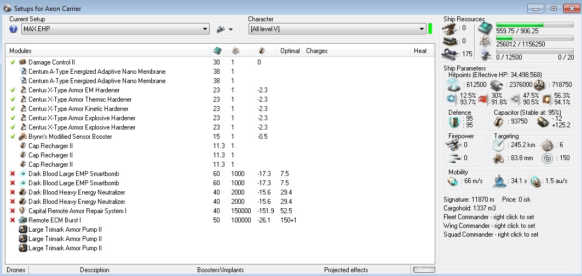Viewport: 582px width, 276px height.
Task: Toggle Centus X-Type Armor EM Hardener checkmark
Action: click(x=13, y=90)
